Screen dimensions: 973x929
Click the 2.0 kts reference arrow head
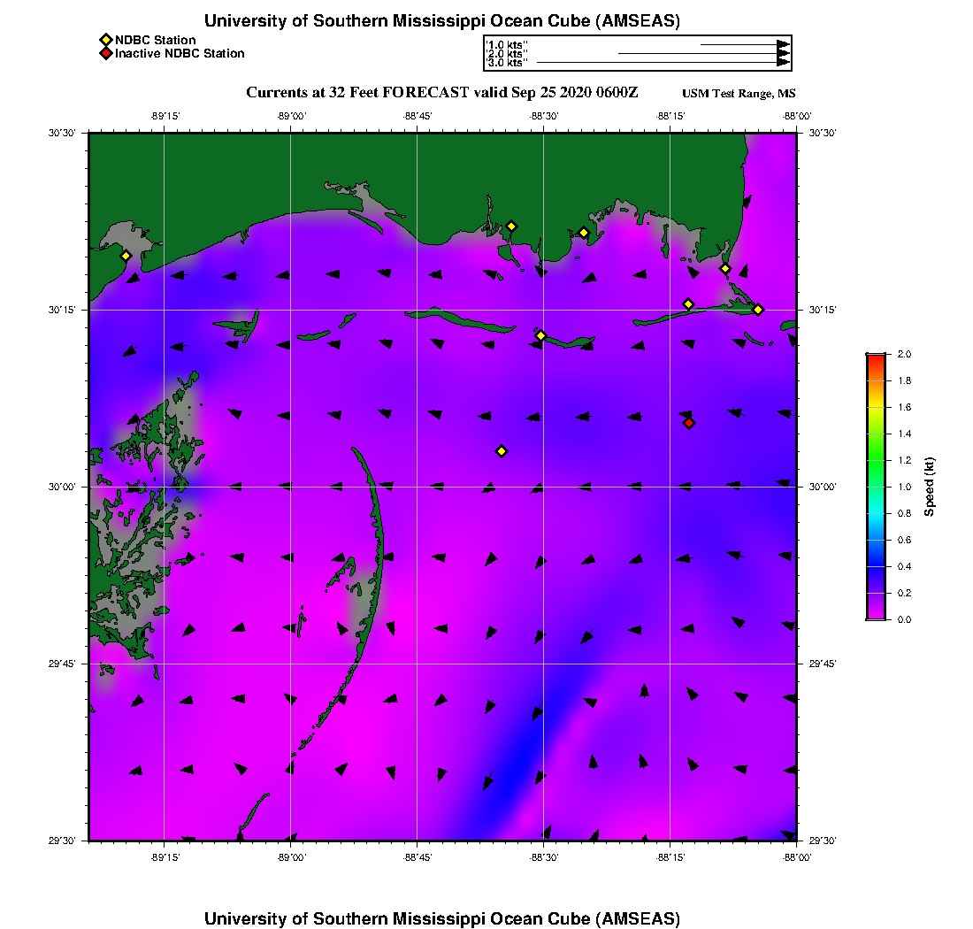(783, 54)
